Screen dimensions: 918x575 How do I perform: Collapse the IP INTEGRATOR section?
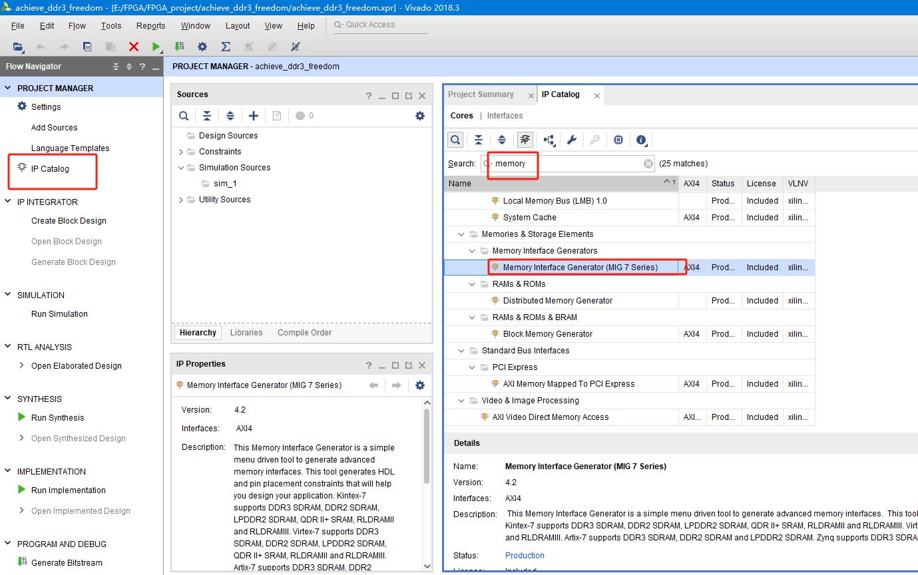[x=8, y=202]
